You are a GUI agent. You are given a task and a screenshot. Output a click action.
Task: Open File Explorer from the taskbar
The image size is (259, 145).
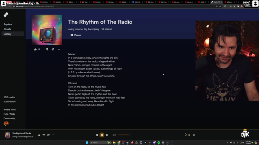pyautogui.click(x=114, y=143)
